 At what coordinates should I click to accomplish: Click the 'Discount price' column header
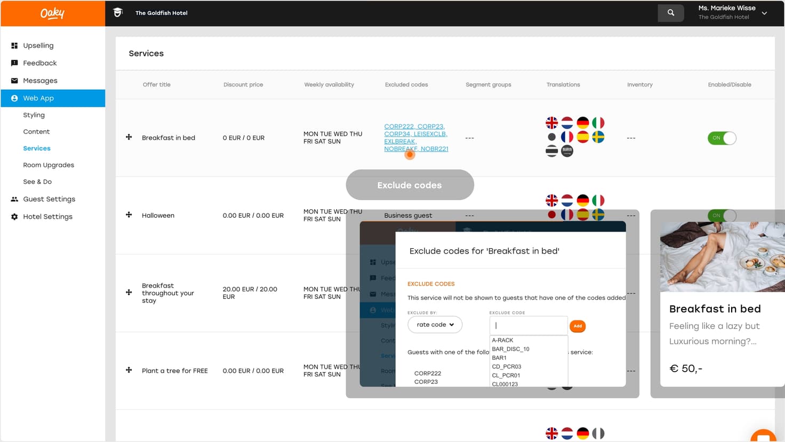[x=243, y=84]
